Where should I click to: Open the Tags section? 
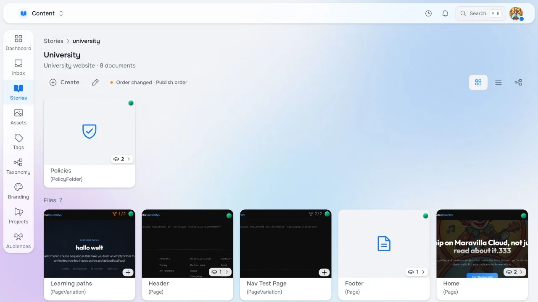[18, 142]
